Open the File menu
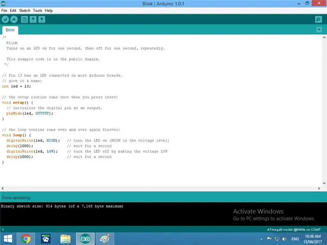The width and height of the screenshot is (327, 245). pyautogui.click(x=4, y=11)
